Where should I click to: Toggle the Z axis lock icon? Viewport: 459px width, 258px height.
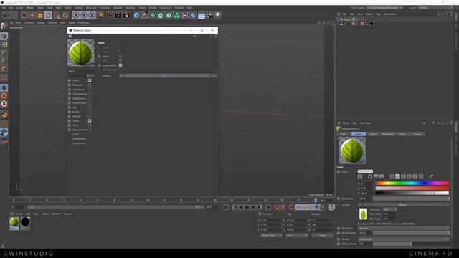tap(92, 15)
